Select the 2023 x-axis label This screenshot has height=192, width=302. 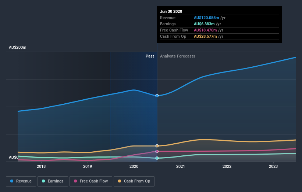[273, 166]
